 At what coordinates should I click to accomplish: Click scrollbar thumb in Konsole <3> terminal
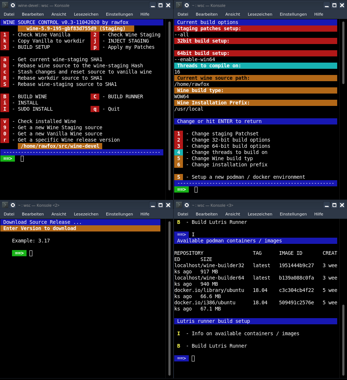343,340
